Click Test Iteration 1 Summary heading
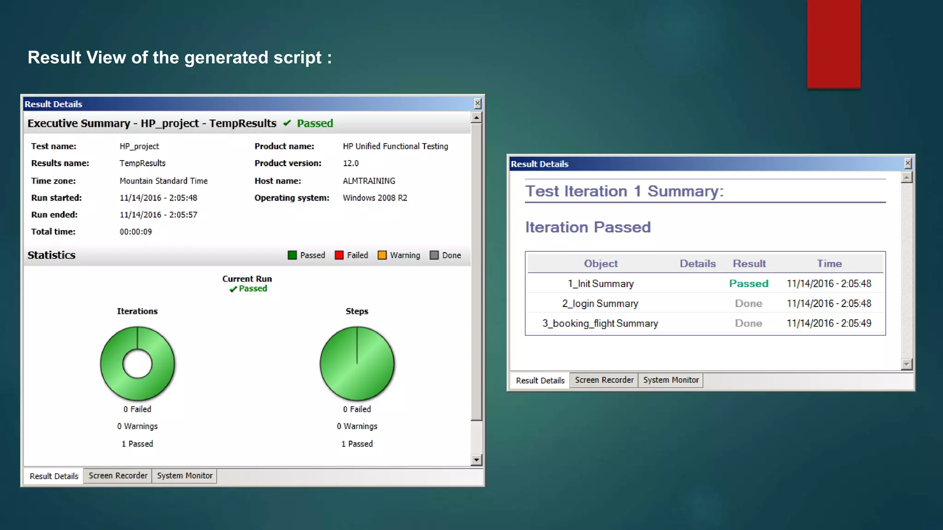Screen dimensions: 943x530 (624, 191)
